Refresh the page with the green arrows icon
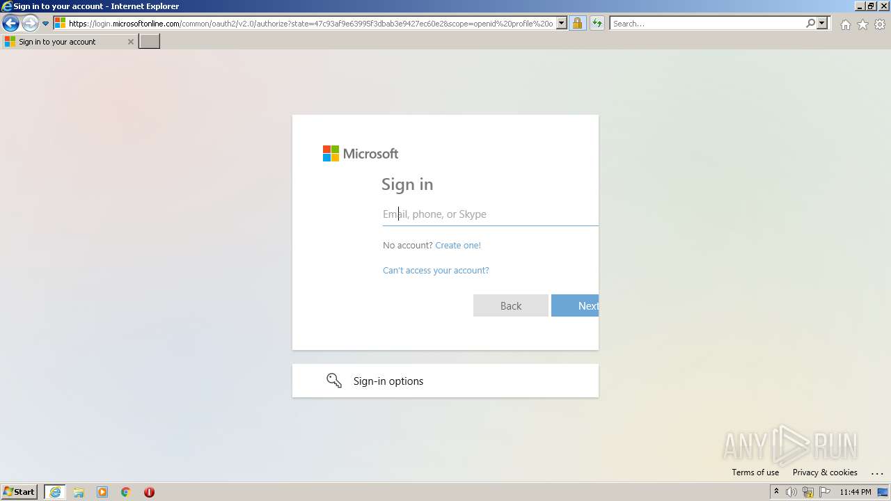This screenshot has height=501, width=891. click(x=597, y=24)
